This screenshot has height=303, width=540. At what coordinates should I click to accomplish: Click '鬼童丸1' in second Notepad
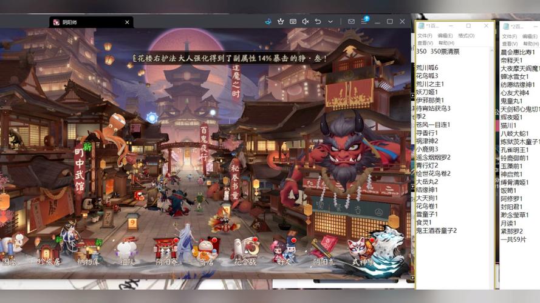[x=511, y=101]
